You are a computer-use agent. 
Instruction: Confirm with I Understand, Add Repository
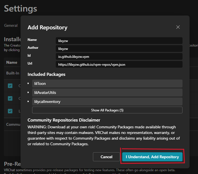click(152, 157)
